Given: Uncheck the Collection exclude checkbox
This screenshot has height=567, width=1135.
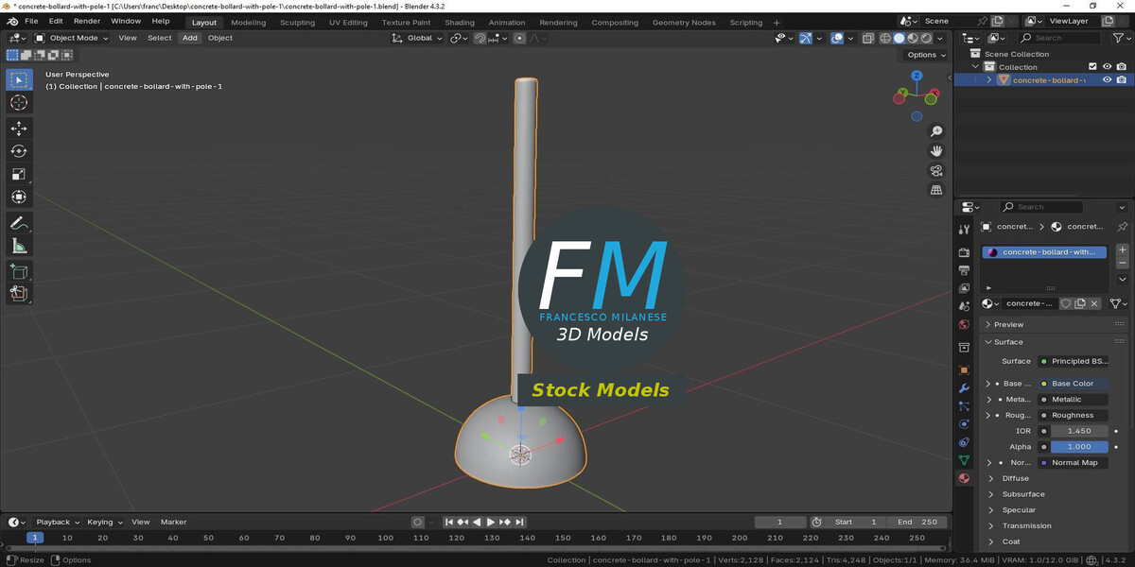Looking at the screenshot, I should tap(1092, 67).
